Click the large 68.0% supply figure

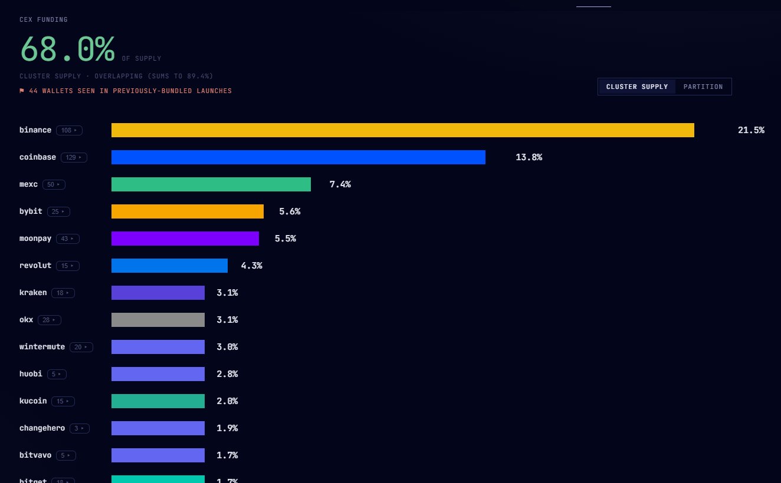point(67,49)
